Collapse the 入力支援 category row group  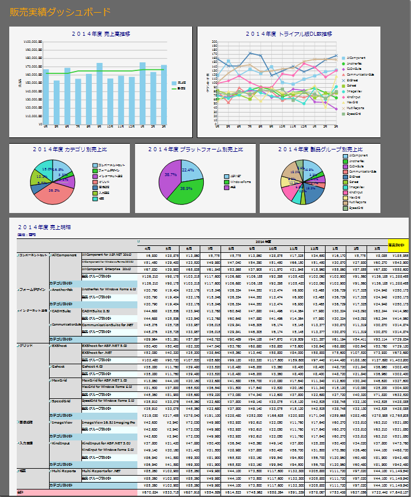coord(18,443)
